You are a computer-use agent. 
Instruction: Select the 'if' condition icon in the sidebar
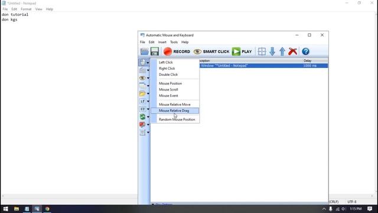click(142, 101)
